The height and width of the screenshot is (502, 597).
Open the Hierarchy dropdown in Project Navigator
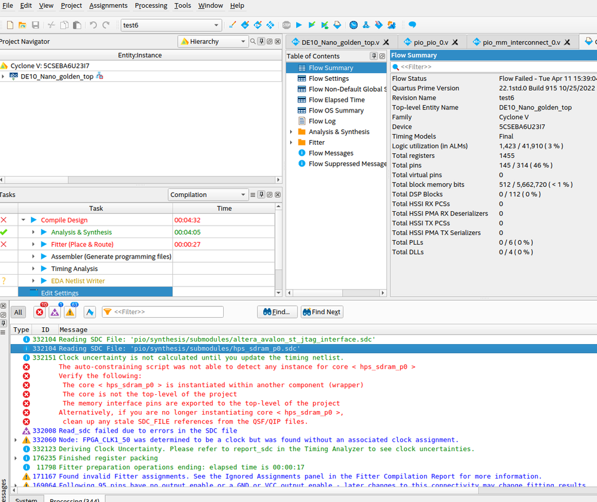pos(212,41)
